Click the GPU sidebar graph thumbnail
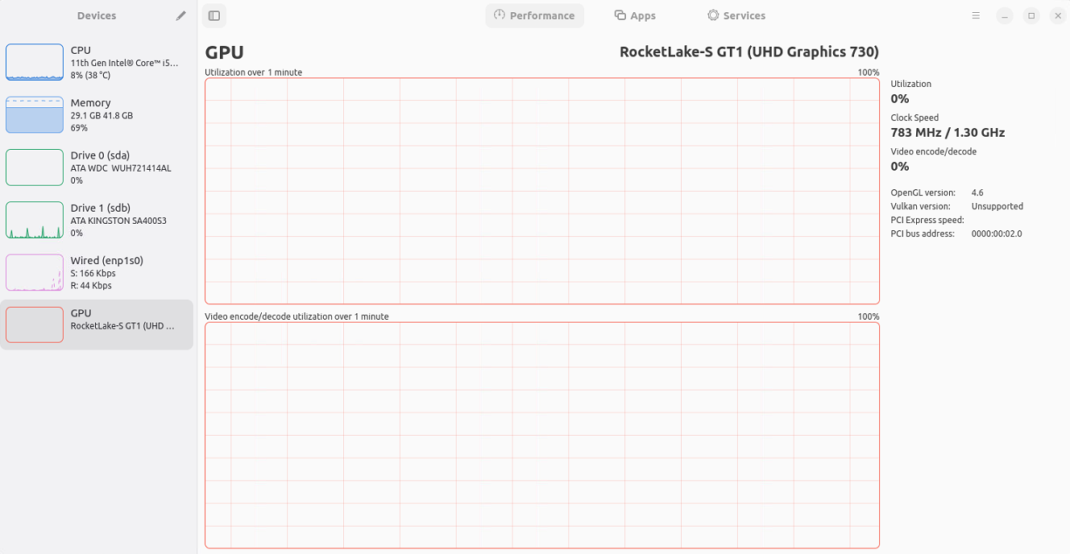This screenshot has height=554, width=1070. 35,325
